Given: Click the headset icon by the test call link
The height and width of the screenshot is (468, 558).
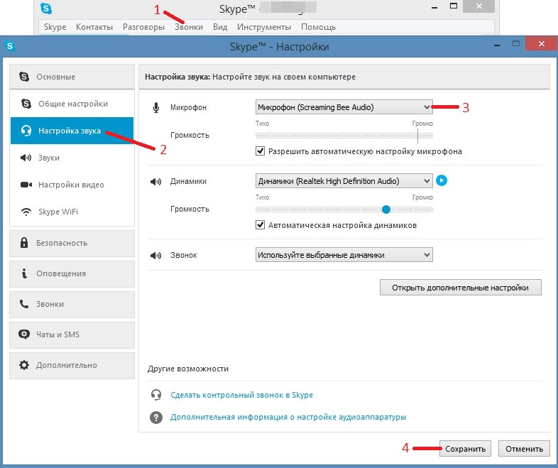Looking at the screenshot, I should click(x=156, y=395).
